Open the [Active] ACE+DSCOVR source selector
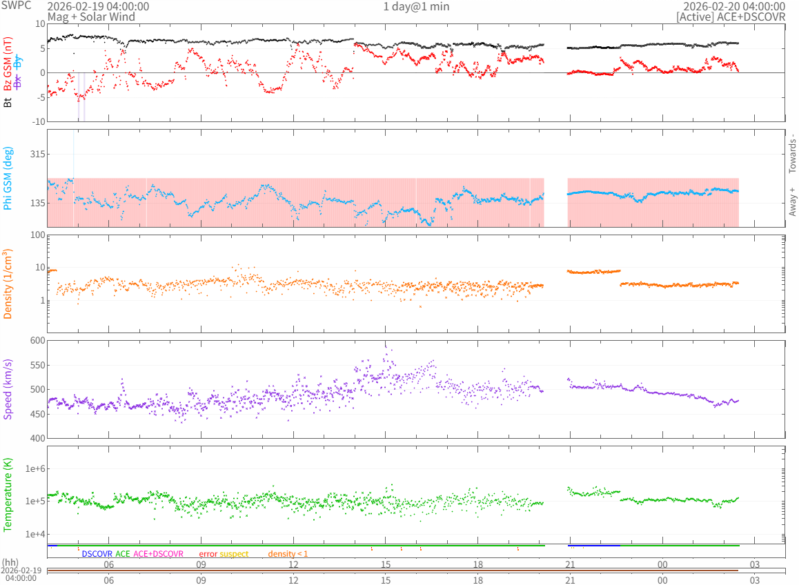Viewport: 799px width, 585px height. [x=731, y=17]
